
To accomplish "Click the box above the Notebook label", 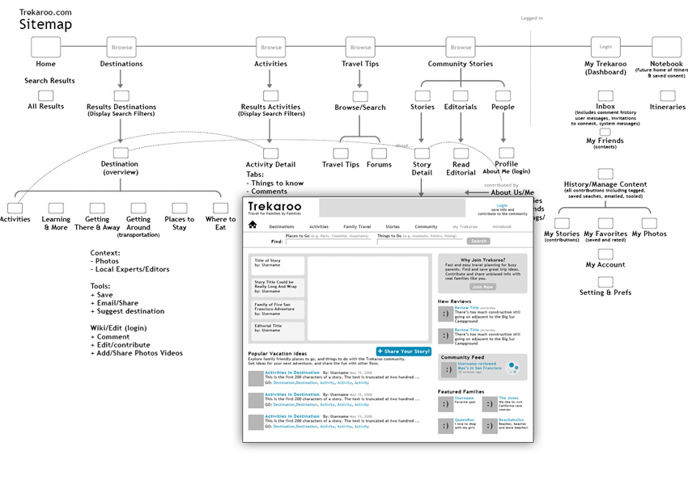I will (x=666, y=47).
